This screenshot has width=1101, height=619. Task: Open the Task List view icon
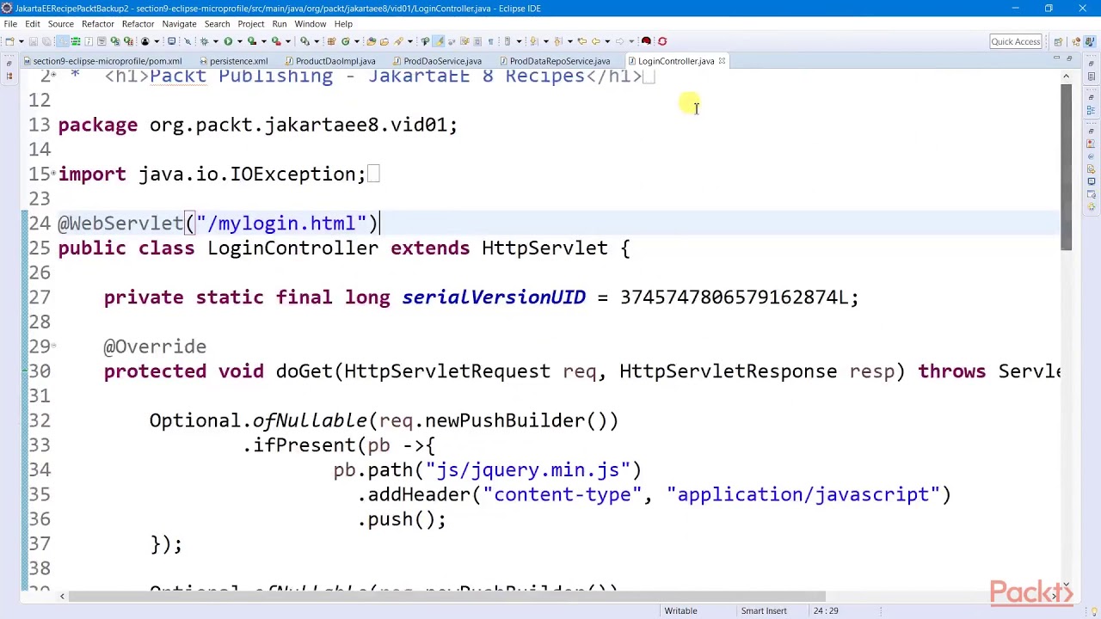pos(1091,76)
